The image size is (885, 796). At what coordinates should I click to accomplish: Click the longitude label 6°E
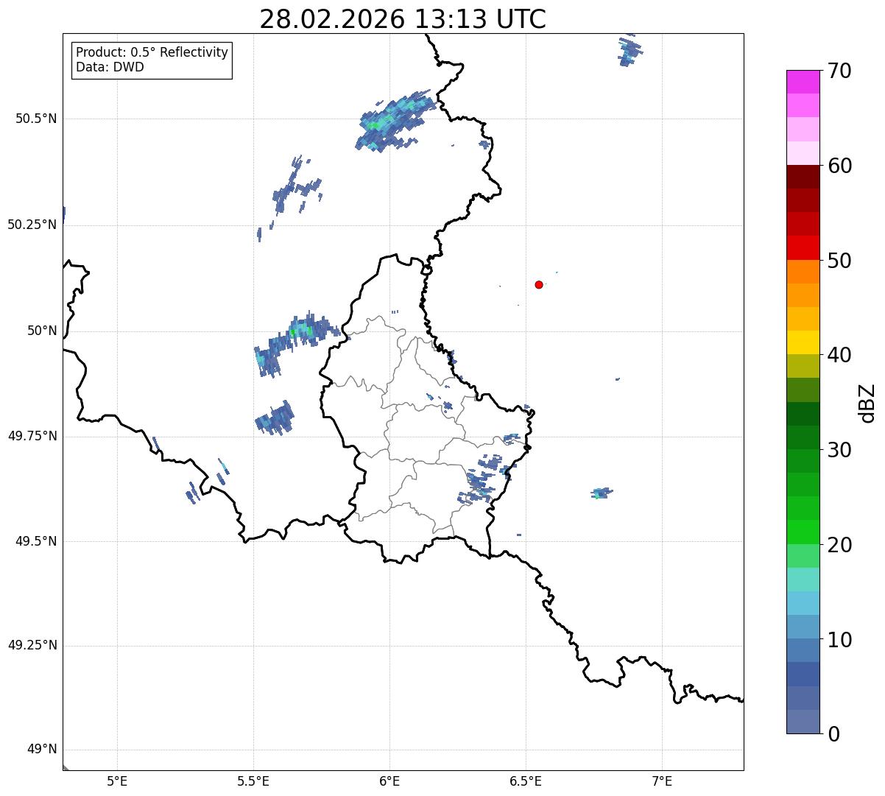pos(389,781)
